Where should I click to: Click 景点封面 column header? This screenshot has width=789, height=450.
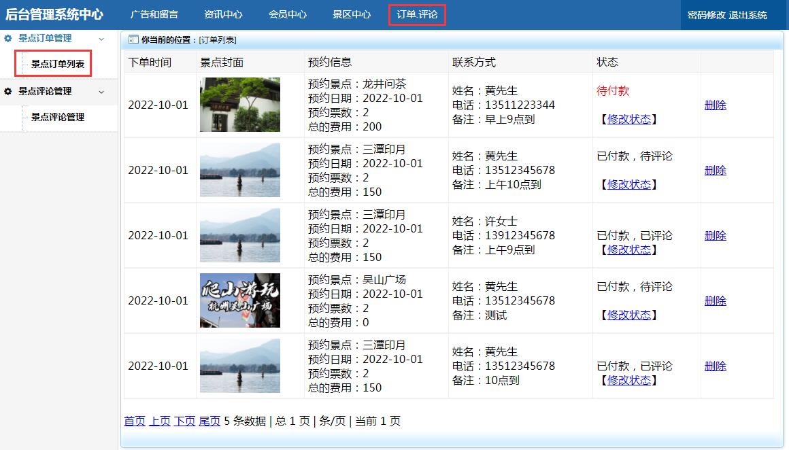coord(222,63)
